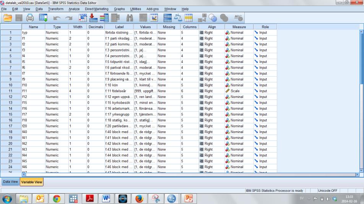Recall recently used dialogs icon
The width and height of the screenshot is (364, 204).
pyautogui.click(x=43, y=18)
